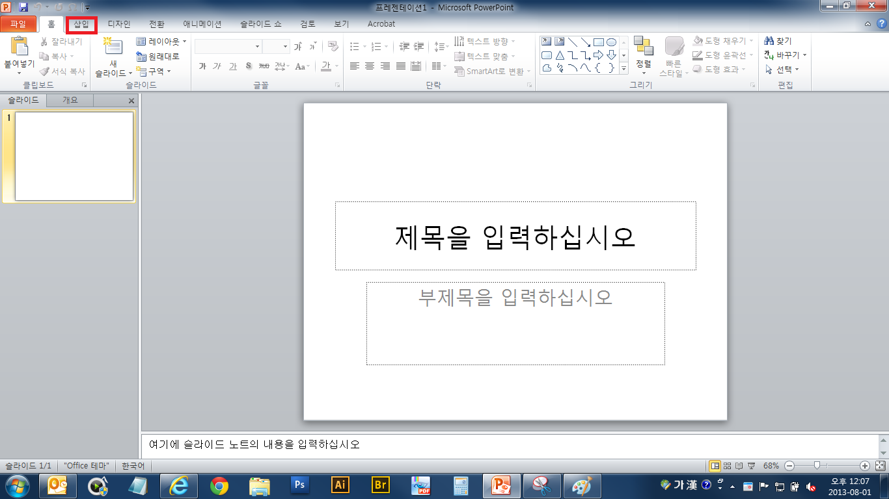Image resolution: width=889 pixels, height=499 pixels.
Task: Start Slide Show view from status bar
Action: coord(751,466)
